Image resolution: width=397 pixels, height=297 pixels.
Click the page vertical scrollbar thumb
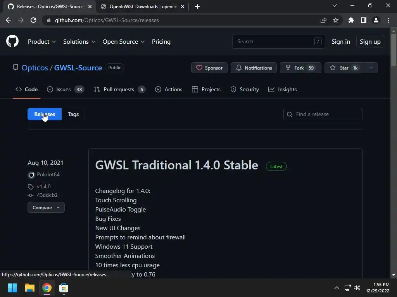tap(394, 51)
